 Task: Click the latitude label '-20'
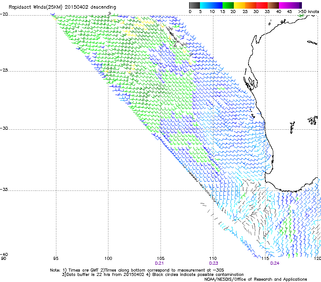pyautogui.click(x=4, y=14)
